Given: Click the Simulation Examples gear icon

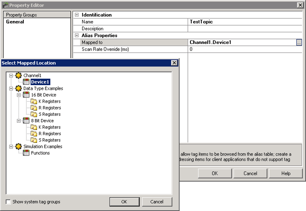Looking at the screenshot, I should 19,146.
